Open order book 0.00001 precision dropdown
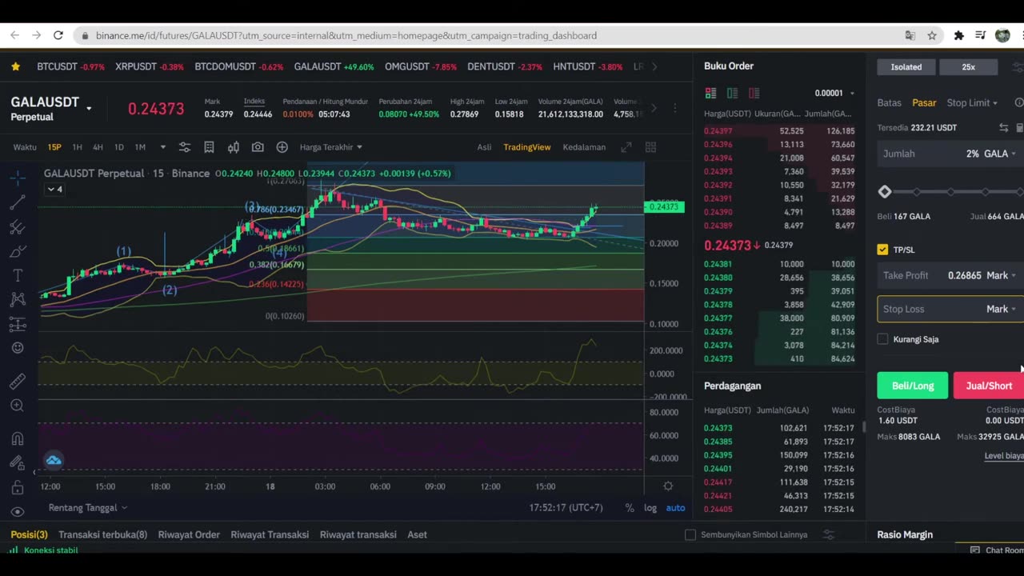The width and height of the screenshot is (1024, 576). pos(834,94)
